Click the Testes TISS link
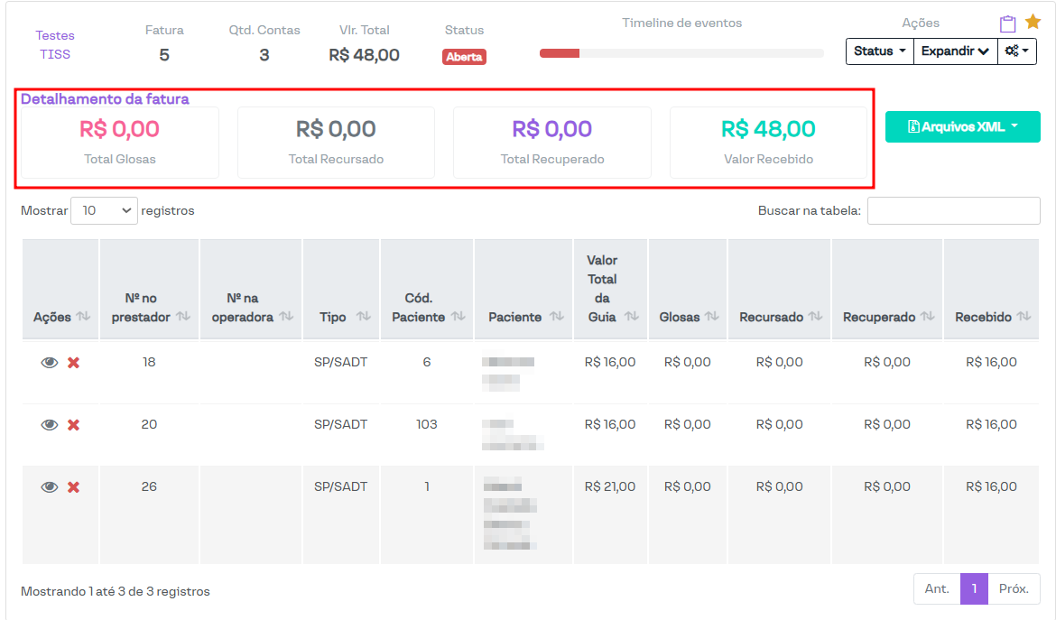Image resolution: width=1056 pixels, height=620 pixels. click(x=55, y=45)
